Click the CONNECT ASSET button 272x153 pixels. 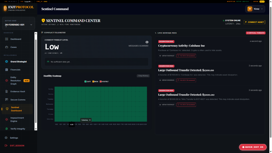pyautogui.click(x=254, y=22)
